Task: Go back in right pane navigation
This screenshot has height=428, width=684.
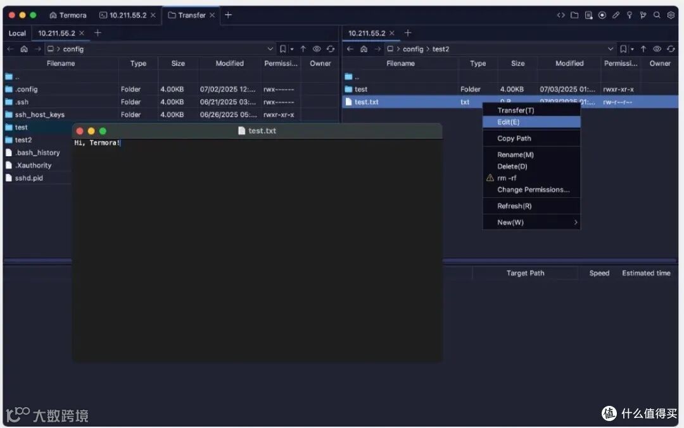Action: coord(350,49)
